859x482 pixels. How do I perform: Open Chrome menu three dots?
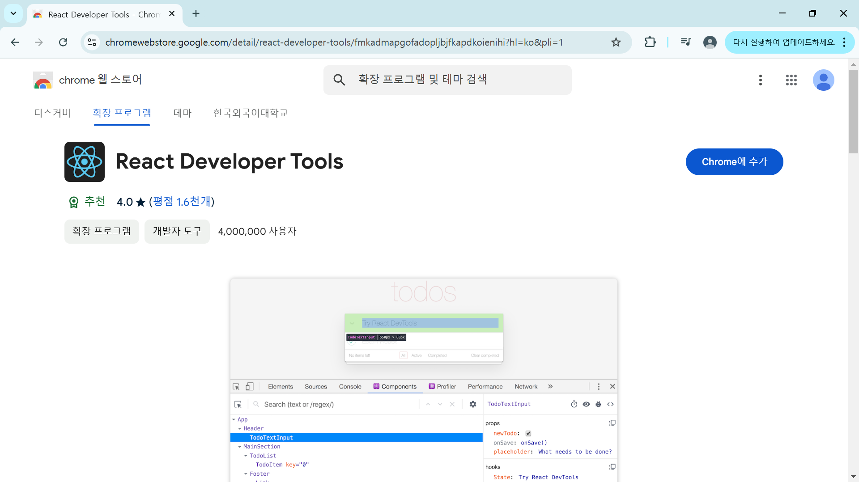coord(844,42)
